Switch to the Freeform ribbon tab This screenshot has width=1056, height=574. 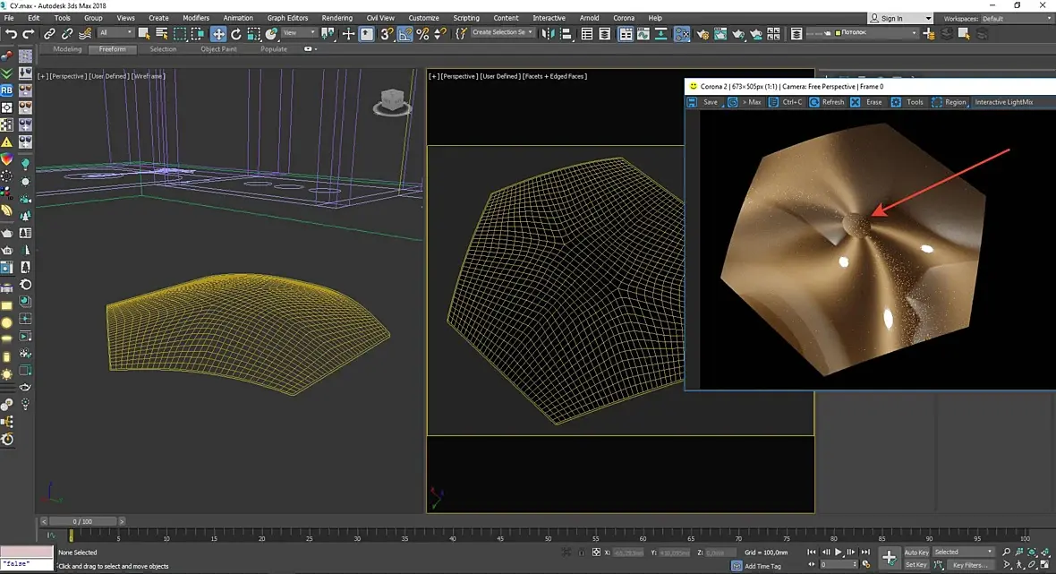pyautogui.click(x=112, y=49)
